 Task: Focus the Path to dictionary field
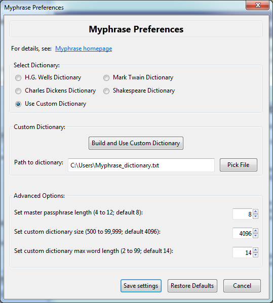click(x=141, y=165)
